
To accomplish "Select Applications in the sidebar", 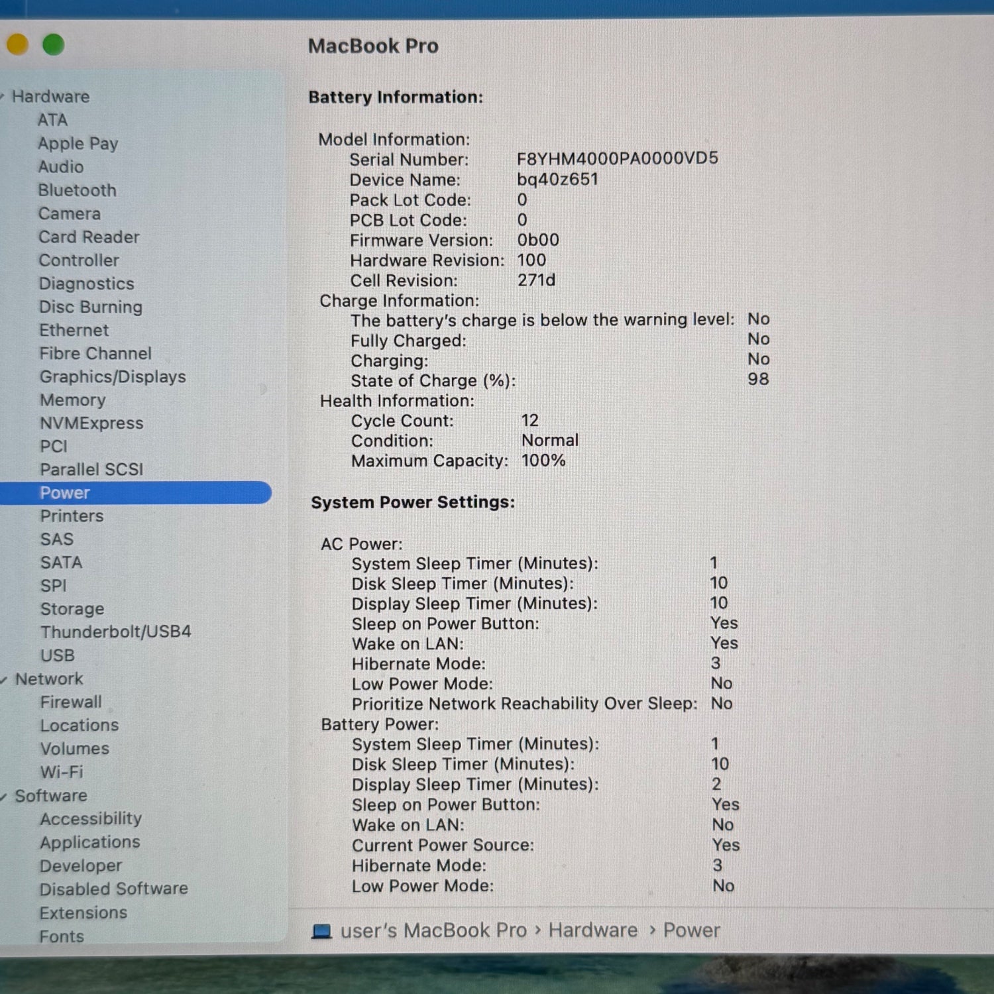I will point(90,842).
